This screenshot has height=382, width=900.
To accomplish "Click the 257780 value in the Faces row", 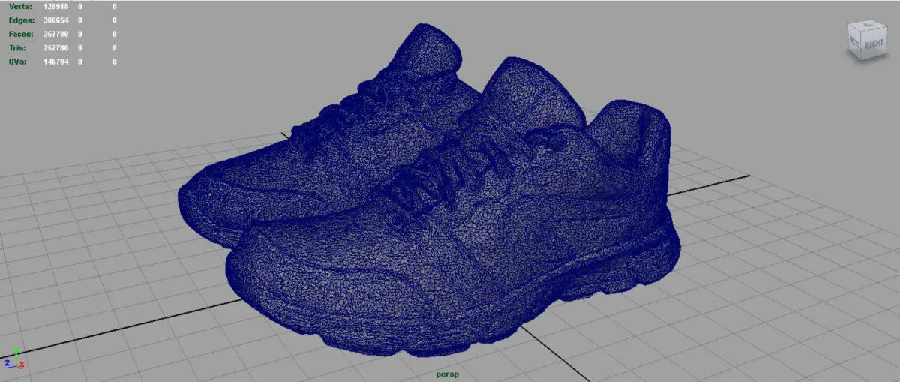I will coord(57,34).
